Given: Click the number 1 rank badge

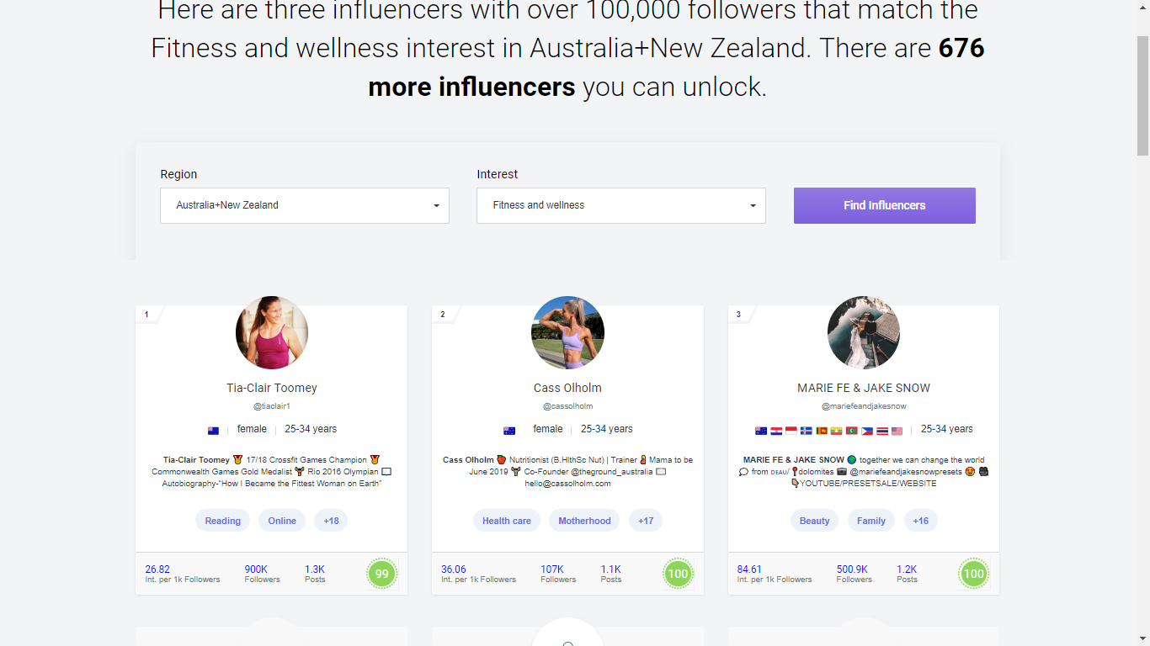Looking at the screenshot, I should tap(146, 314).
